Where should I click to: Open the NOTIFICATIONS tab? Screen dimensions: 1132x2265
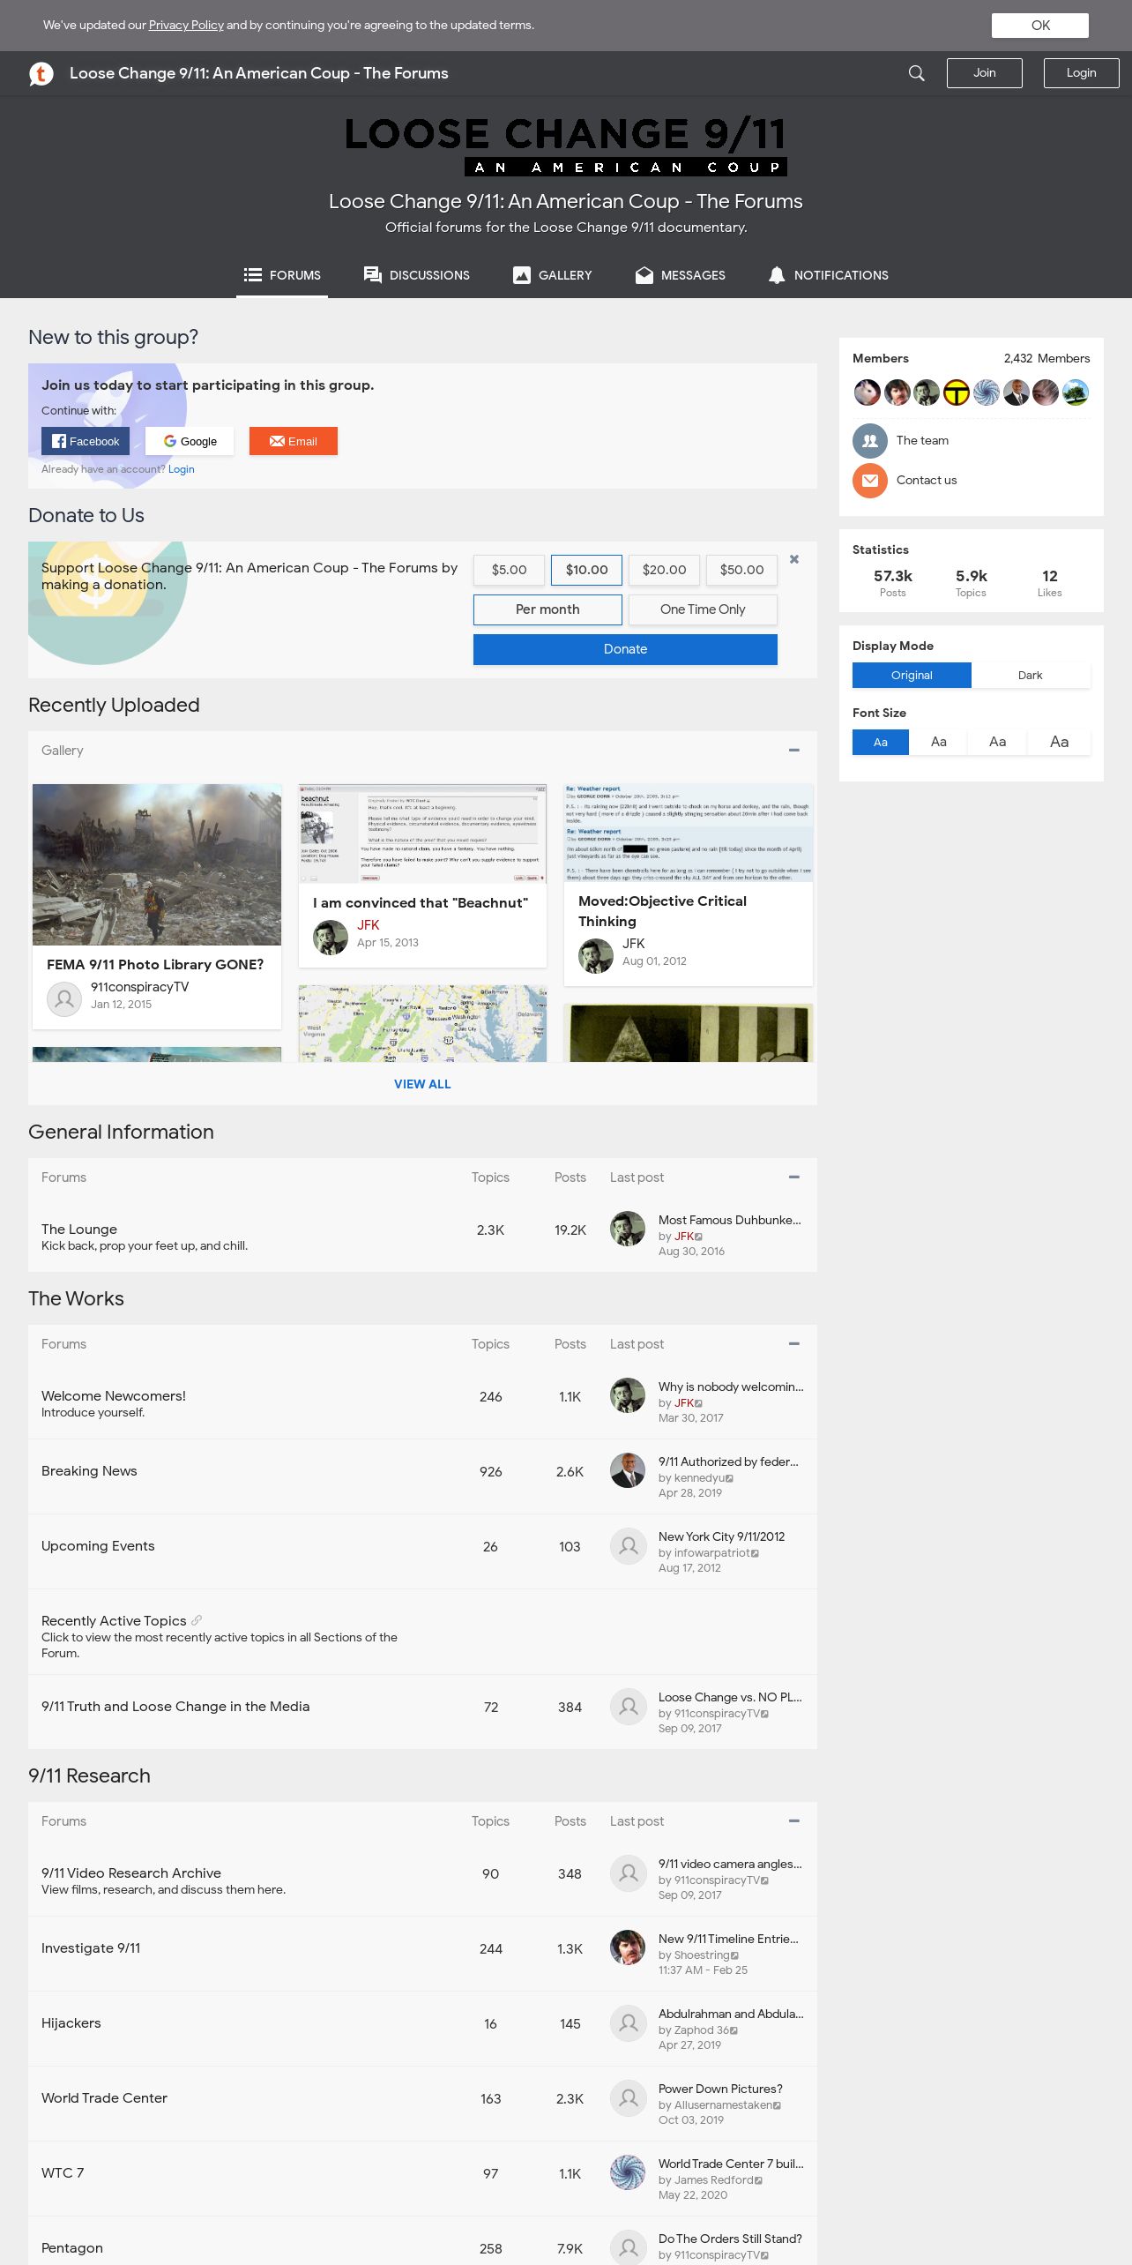tap(829, 275)
